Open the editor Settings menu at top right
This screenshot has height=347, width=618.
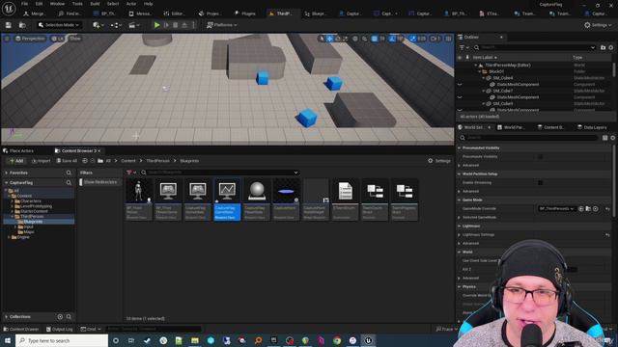coord(598,25)
